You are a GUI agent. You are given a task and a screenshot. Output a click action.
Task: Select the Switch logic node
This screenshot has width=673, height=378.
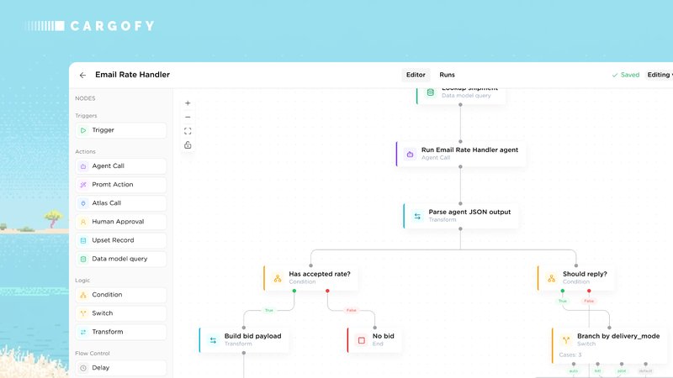pos(121,313)
